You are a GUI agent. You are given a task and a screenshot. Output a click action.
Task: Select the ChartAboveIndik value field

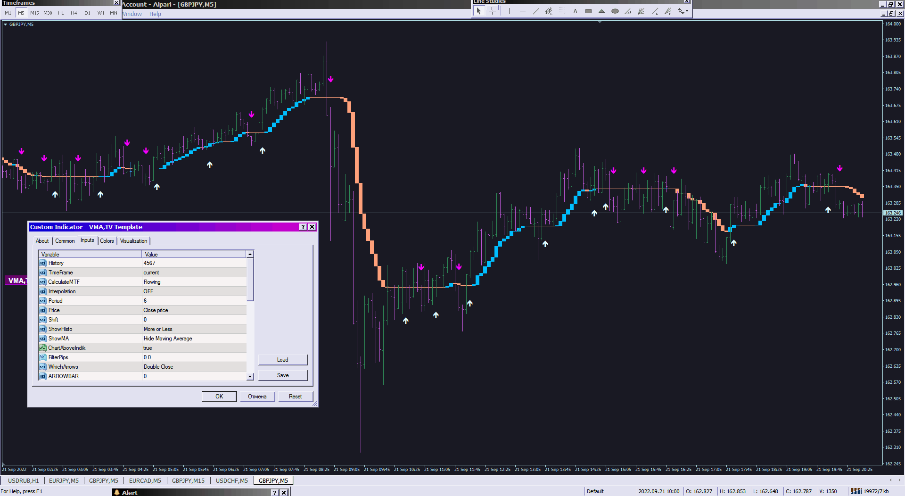[x=194, y=348]
